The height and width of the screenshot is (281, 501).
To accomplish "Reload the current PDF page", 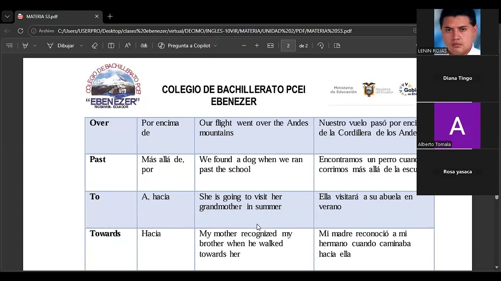I will [x=20, y=31].
